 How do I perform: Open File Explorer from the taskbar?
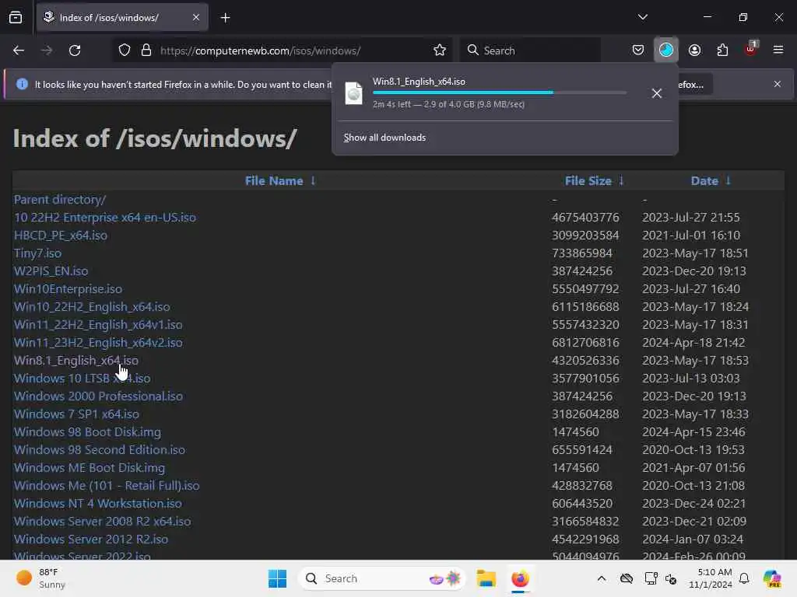pos(486,578)
